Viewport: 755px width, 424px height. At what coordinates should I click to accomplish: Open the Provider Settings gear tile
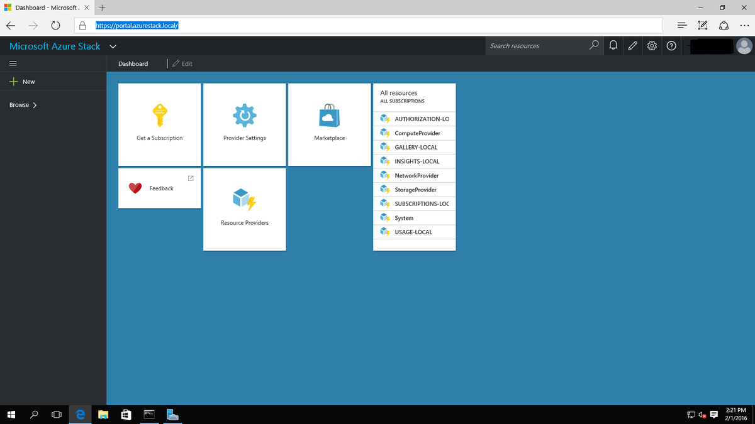(x=245, y=124)
